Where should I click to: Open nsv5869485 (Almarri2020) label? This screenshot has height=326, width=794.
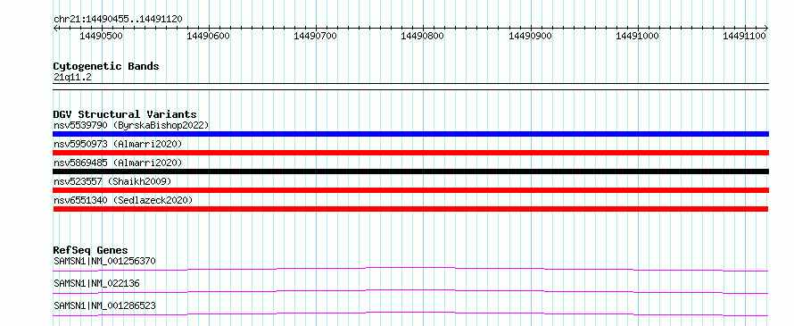pos(118,163)
